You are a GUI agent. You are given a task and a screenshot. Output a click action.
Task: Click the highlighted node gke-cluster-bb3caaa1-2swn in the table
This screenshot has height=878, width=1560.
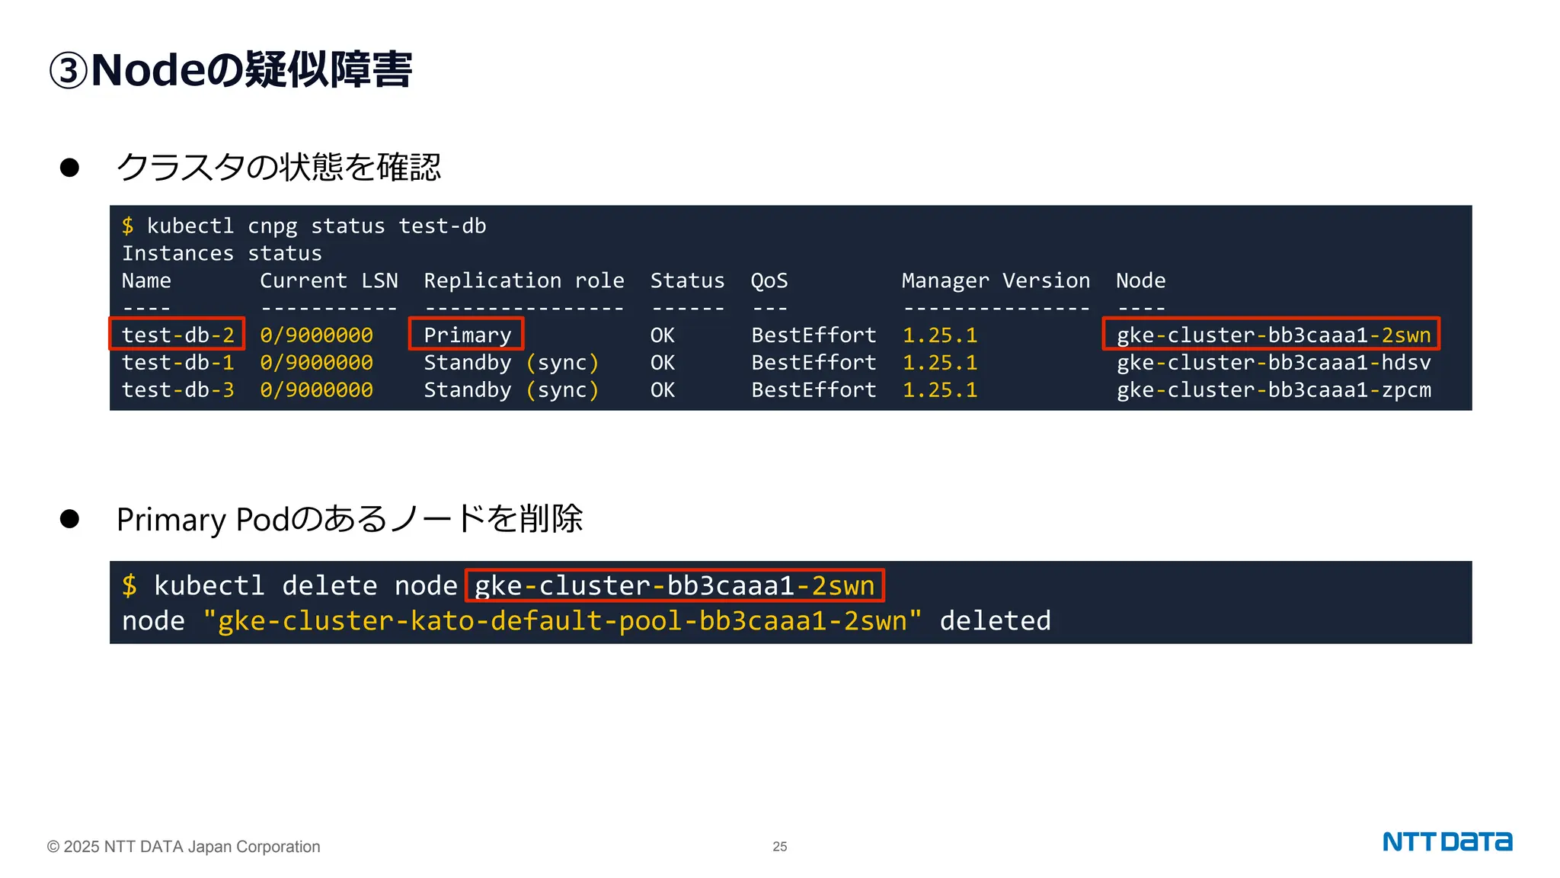[1272, 335]
